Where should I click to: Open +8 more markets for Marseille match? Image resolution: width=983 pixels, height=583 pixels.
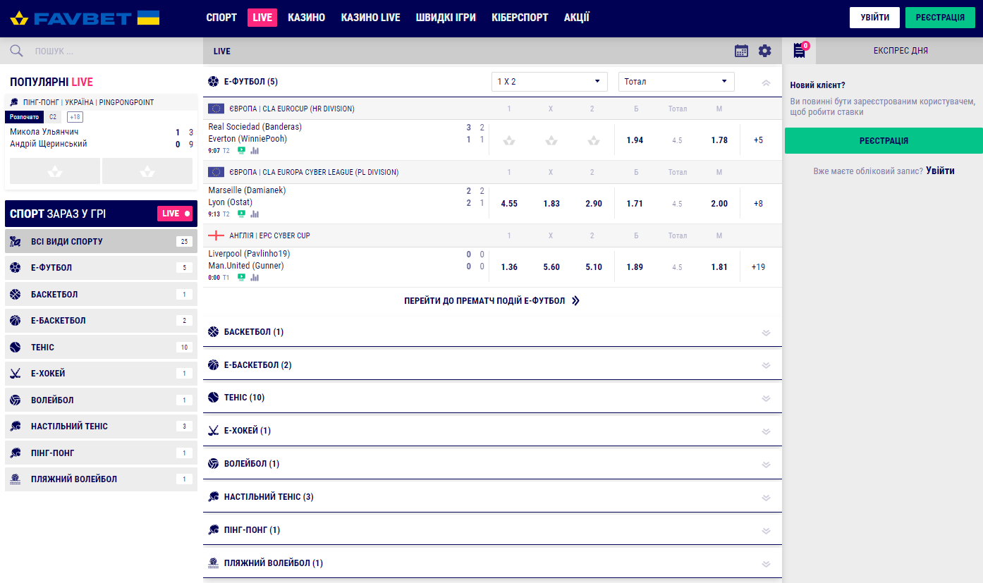click(758, 204)
